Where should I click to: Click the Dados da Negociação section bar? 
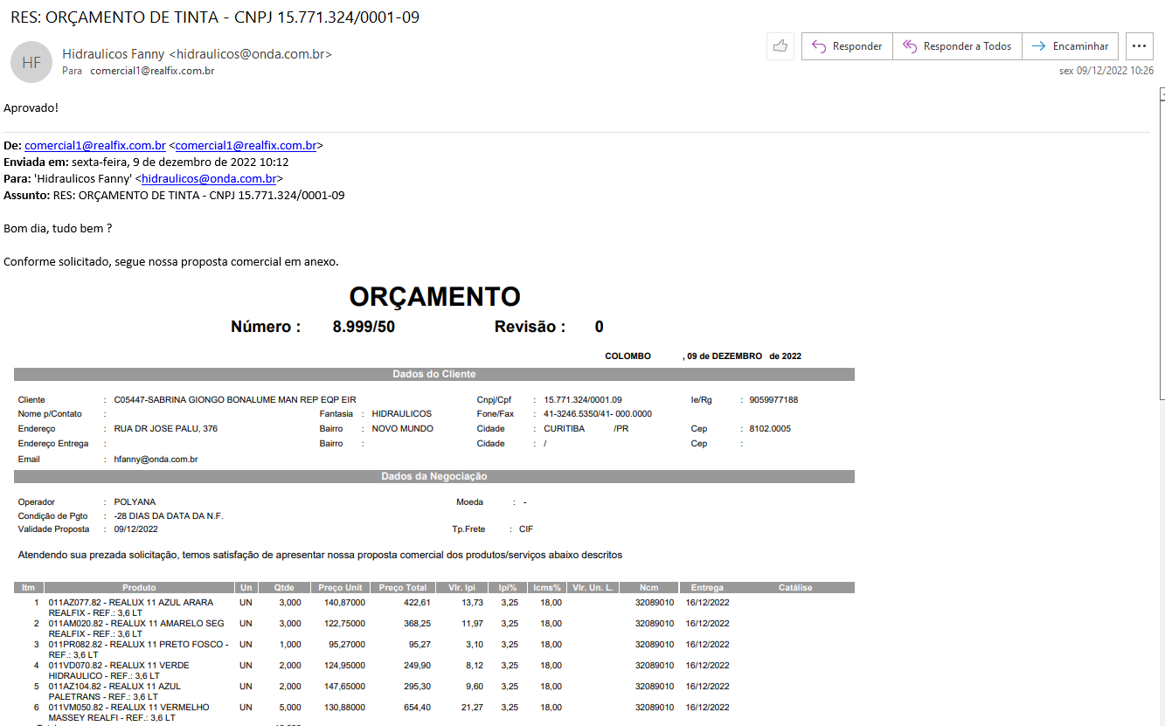[x=433, y=477]
